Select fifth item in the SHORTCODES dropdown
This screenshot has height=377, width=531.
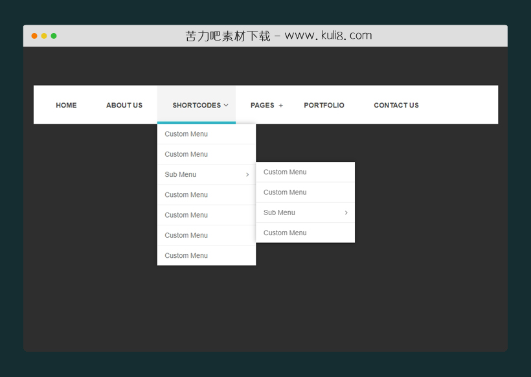point(186,215)
